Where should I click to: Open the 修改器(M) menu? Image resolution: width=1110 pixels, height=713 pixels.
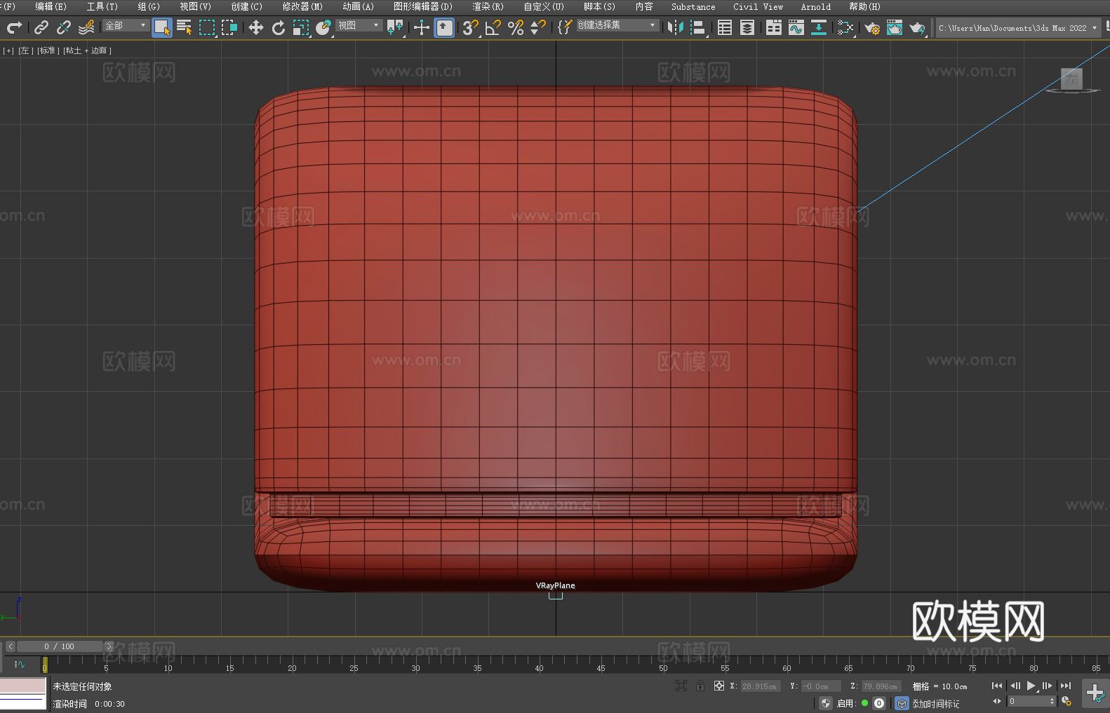coord(302,6)
